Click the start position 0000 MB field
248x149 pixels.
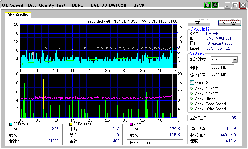222,67
